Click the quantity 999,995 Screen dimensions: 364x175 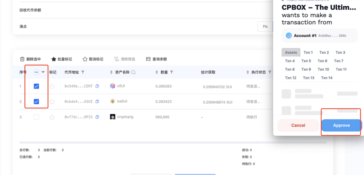click(x=162, y=117)
